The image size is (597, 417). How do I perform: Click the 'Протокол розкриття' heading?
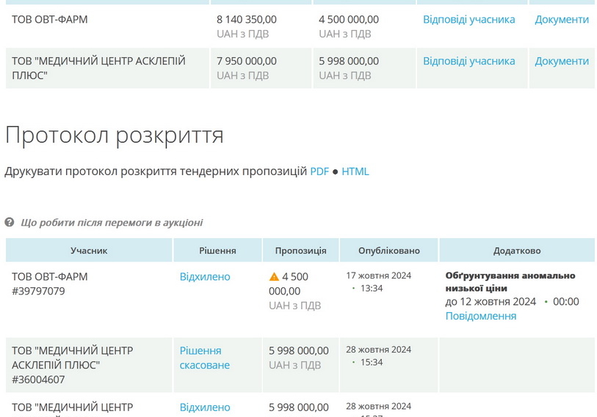(x=115, y=135)
